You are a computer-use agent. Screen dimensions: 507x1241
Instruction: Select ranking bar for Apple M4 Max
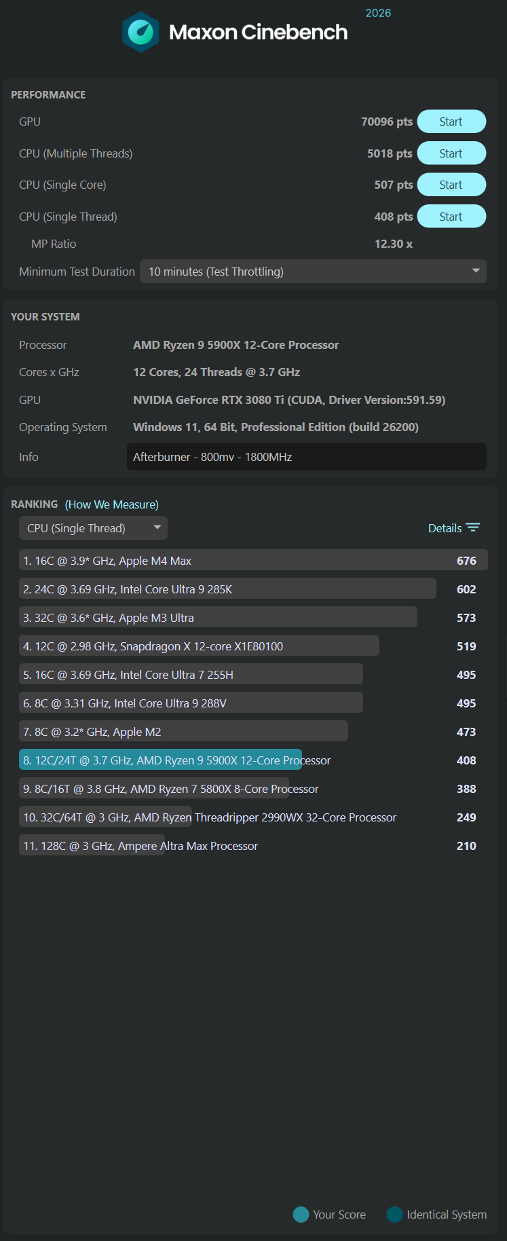point(253,561)
